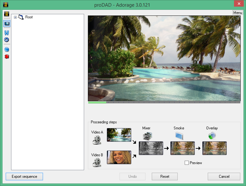
Task: Click the Smoke step icon
Action: [179, 136]
